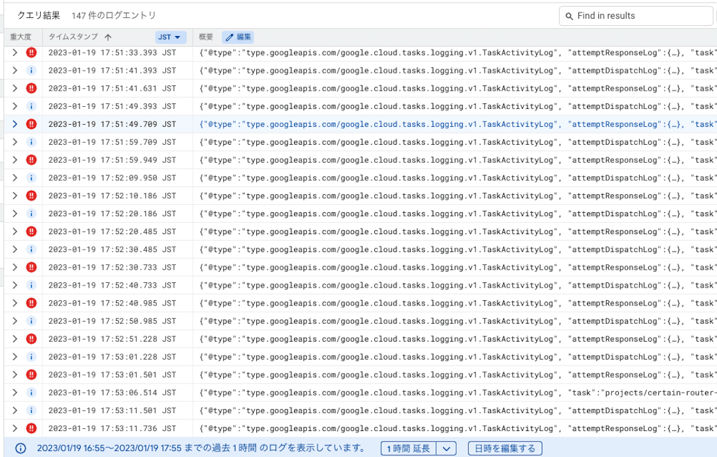Click the ascending sort arrow beside タイムスタンプ
Screen dimensions: 717x457
click(107, 37)
